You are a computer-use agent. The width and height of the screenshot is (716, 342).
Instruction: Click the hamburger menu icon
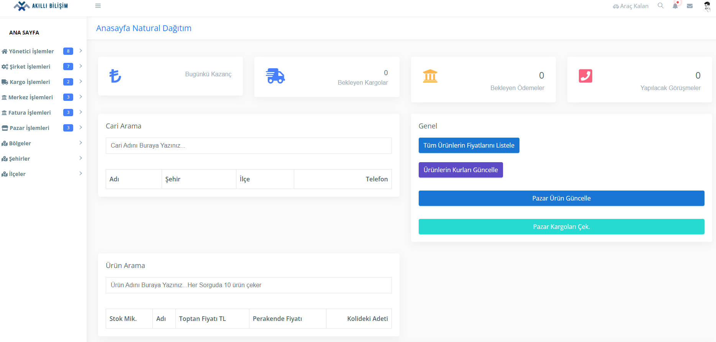98,6
